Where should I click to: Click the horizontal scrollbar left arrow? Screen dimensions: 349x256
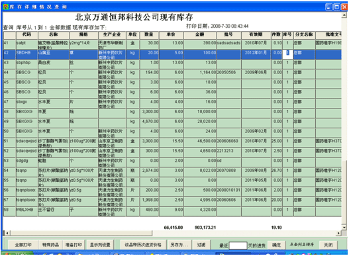coord(7,233)
